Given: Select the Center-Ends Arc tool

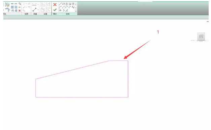Looking at the screenshot, I should 64,7.
